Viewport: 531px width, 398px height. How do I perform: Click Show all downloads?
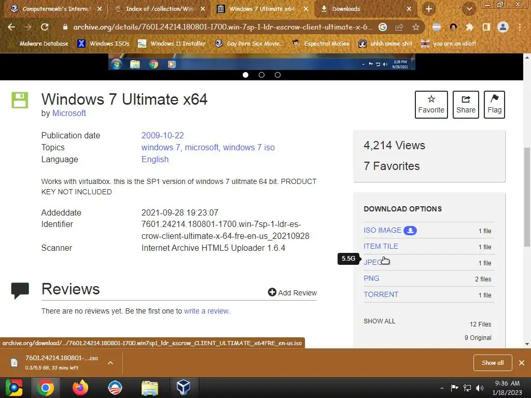[x=493, y=363]
